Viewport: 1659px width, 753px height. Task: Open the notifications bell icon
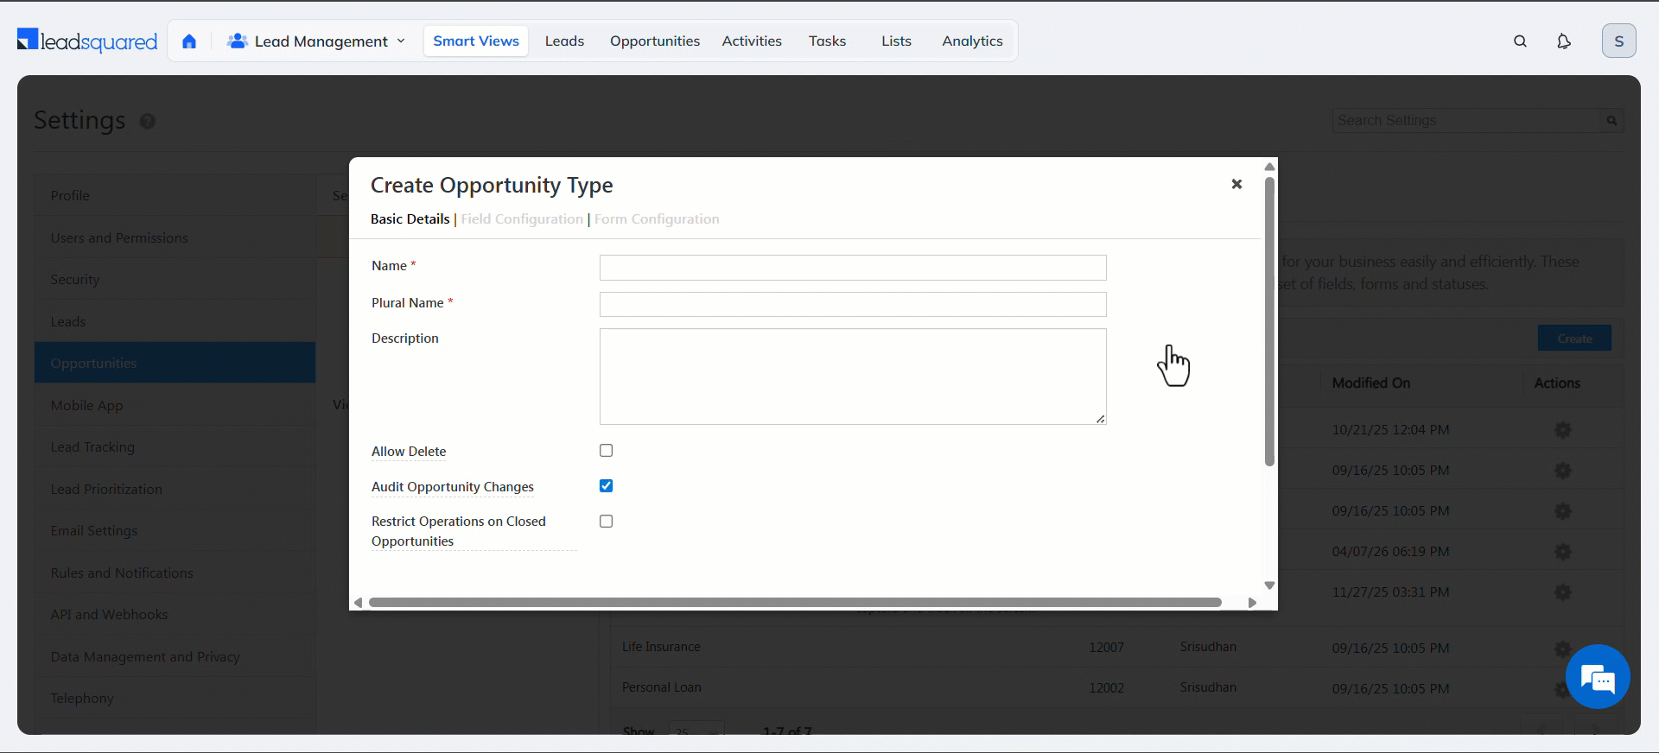click(1563, 41)
